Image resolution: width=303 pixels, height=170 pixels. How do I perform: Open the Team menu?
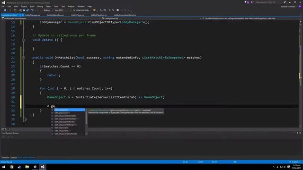point(48,6)
